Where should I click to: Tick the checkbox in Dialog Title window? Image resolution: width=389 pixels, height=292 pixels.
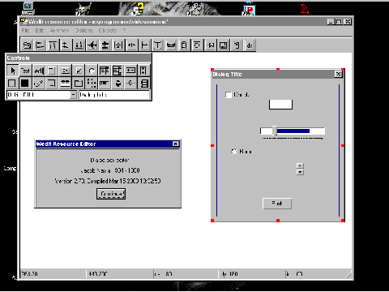pos(229,95)
